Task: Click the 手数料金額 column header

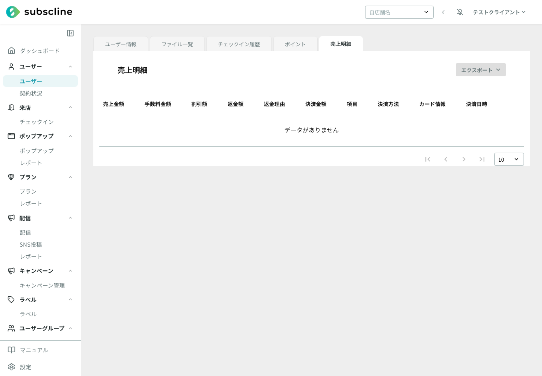Action: coord(158,104)
